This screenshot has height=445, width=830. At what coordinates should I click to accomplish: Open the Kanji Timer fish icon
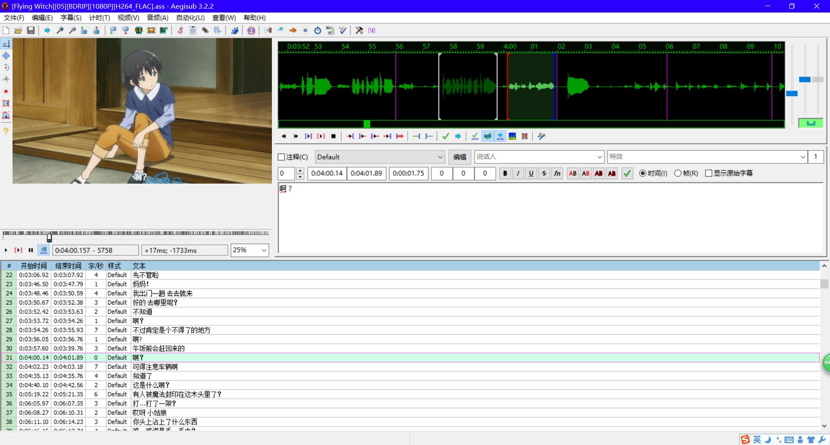pos(293,30)
